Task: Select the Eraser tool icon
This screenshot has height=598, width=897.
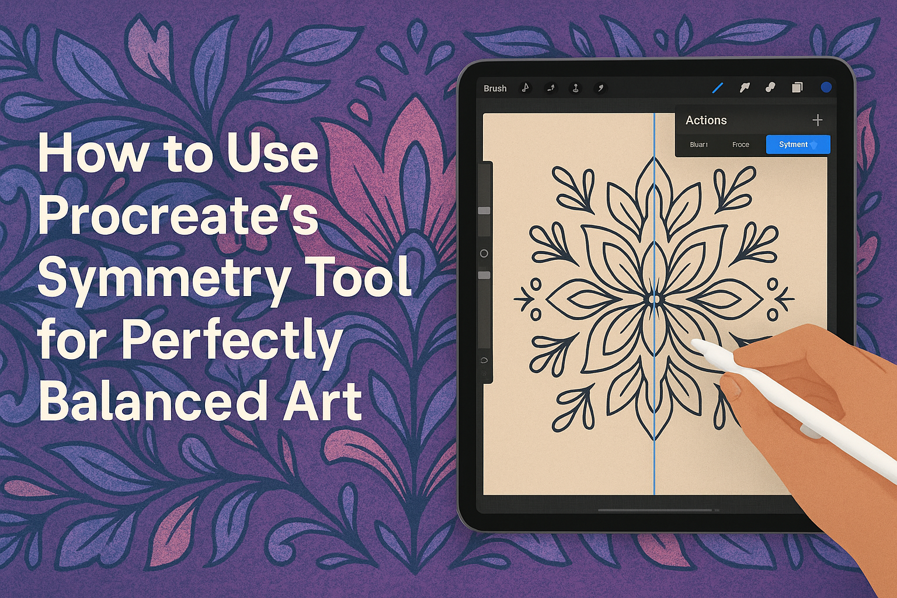Action: pyautogui.click(x=770, y=88)
